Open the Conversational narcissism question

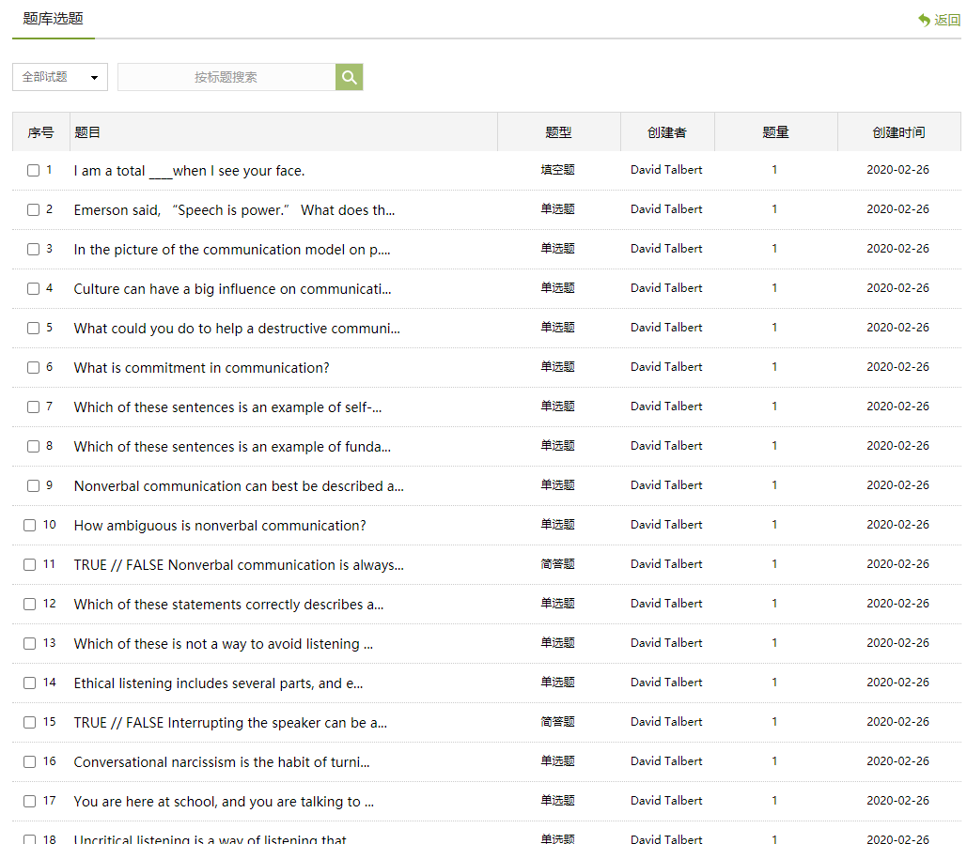point(221,762)
